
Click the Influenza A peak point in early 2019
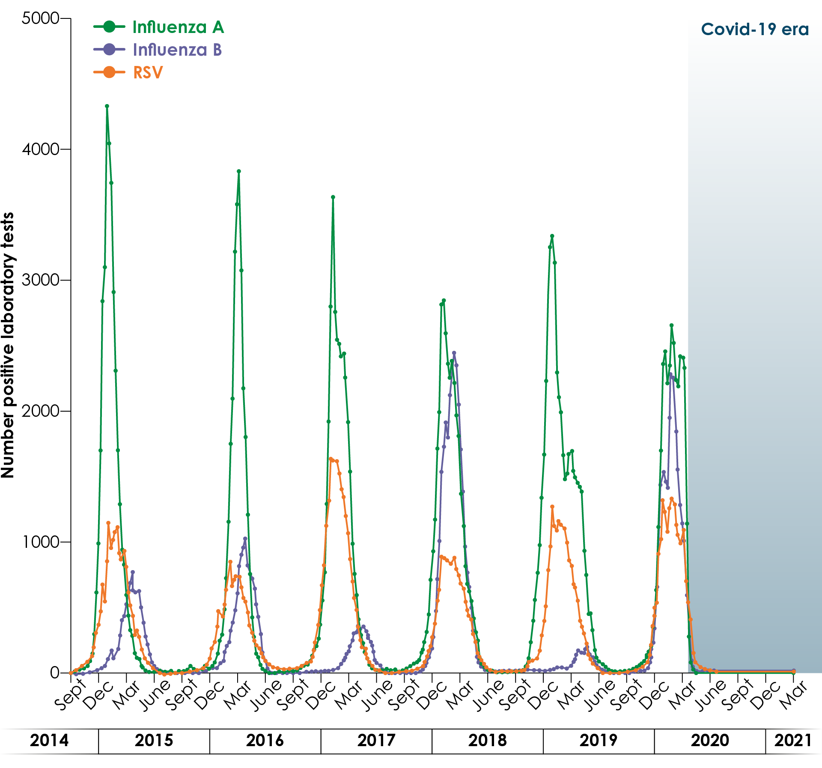coord(552,236)
